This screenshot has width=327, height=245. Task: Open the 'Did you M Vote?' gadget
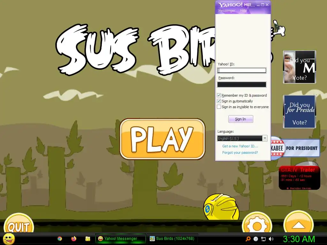click(300, 67)
